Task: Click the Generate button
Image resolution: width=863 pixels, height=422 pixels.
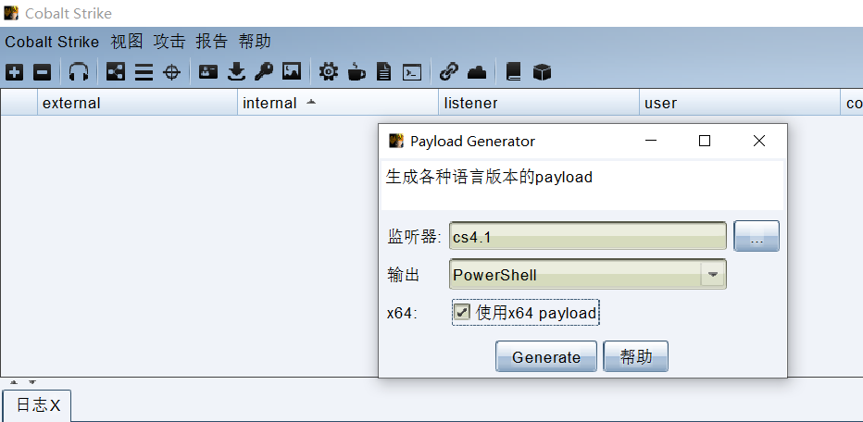Action: pyautogui.click(x=546, y=356)
